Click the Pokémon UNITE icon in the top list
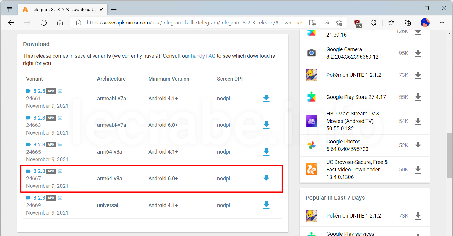 tap(312, 75)
